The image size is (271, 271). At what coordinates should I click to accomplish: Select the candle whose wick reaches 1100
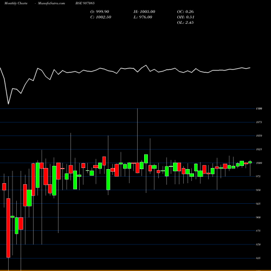pos(138,167)
